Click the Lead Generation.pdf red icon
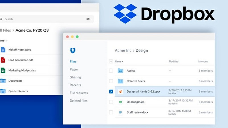This screenshot has height=128, width=228. coord(3,60)
